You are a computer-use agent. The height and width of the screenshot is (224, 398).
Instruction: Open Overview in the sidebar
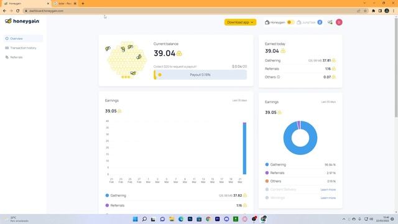pyautogui.click(x=24, y=39)
